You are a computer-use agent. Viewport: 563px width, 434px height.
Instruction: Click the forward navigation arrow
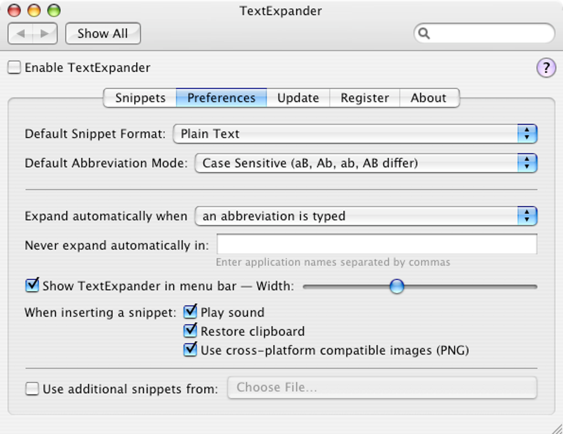(x=45, y=34)
